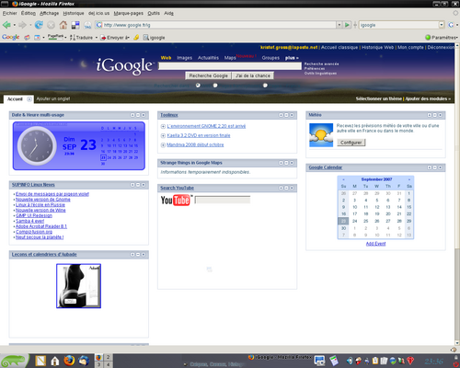460x368 pixels.
Task: Switch to the Images search tab
Action: 184,58
